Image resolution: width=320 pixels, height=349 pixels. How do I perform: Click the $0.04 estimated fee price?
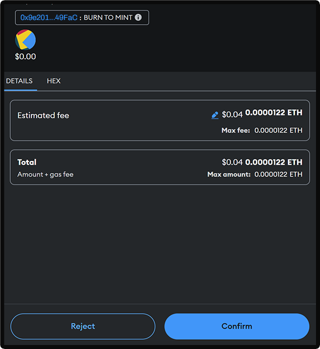tap(232, 114)
